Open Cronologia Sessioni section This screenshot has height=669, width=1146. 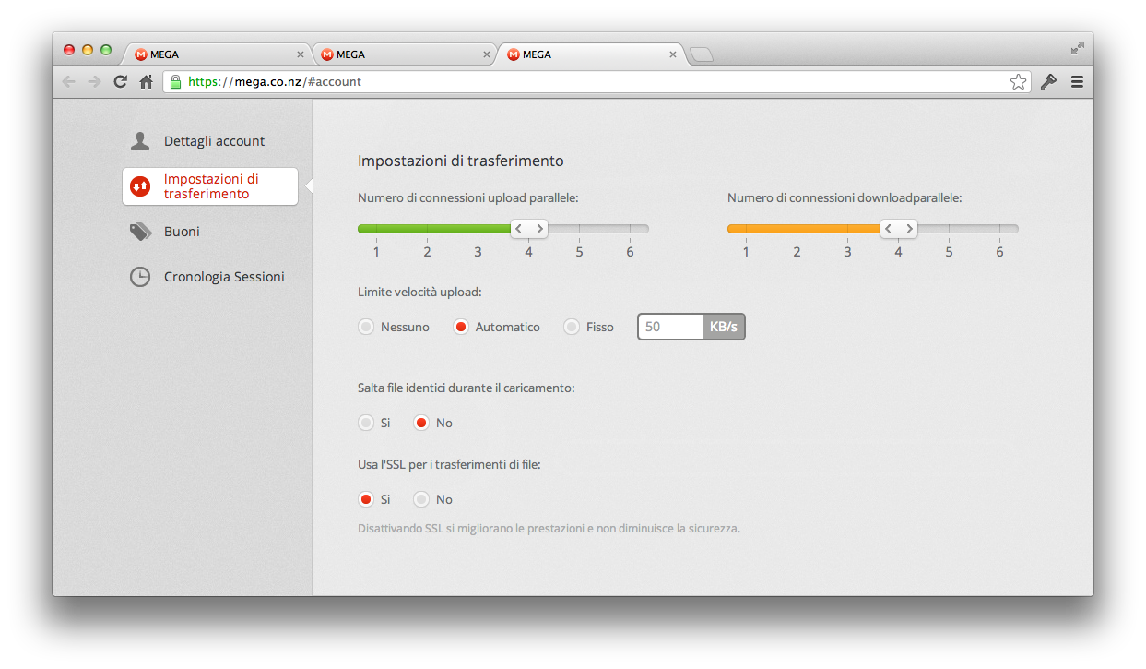224,277
